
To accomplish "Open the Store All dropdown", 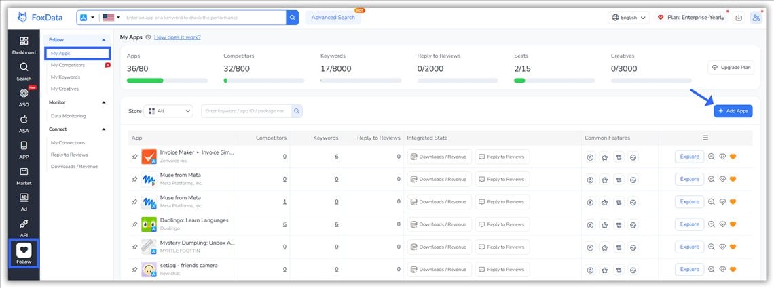I will click(x=168, y=111).
